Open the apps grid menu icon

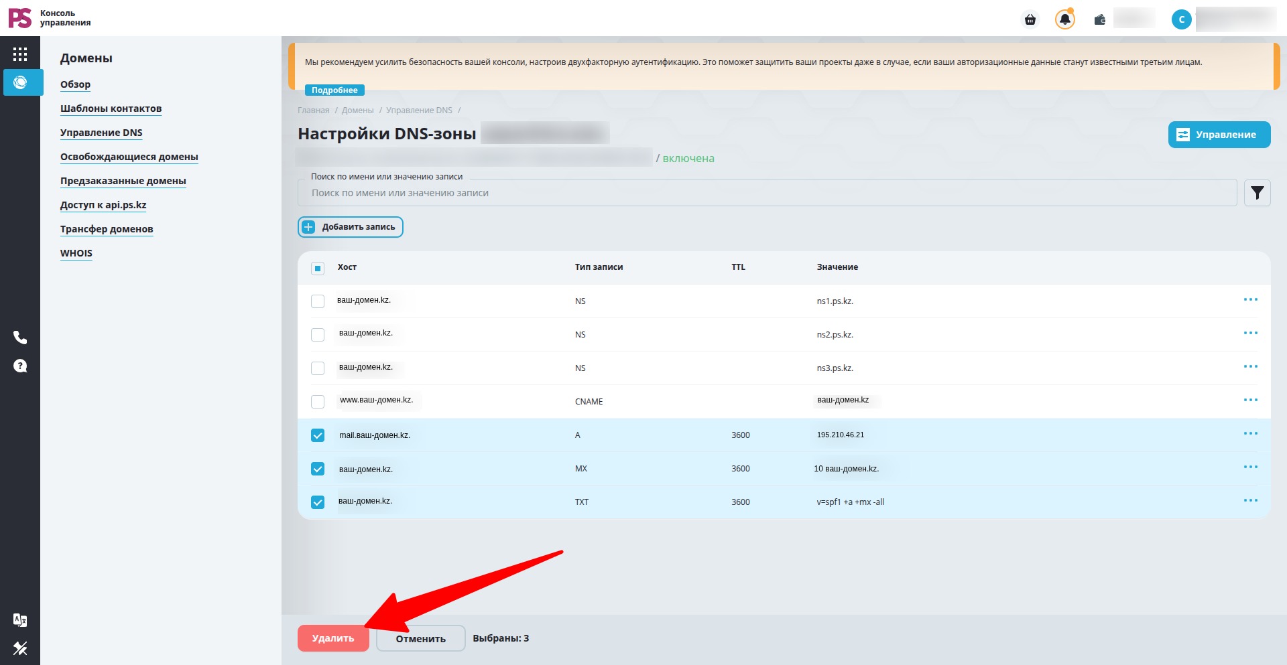pyautogui.click(x=20, y=54)
